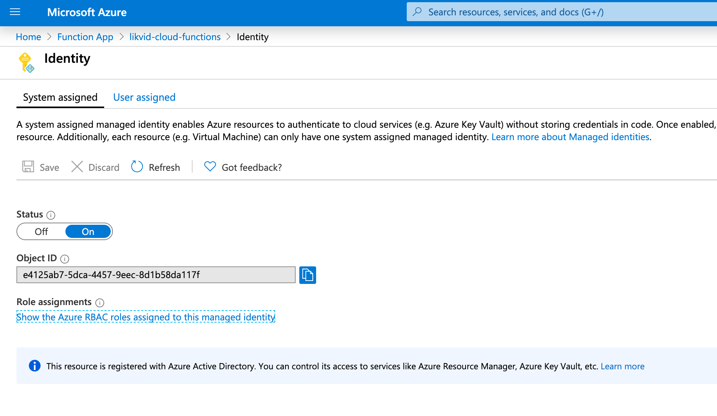Click the Discard X icon

pyautogui.click(x=77, y=167)
